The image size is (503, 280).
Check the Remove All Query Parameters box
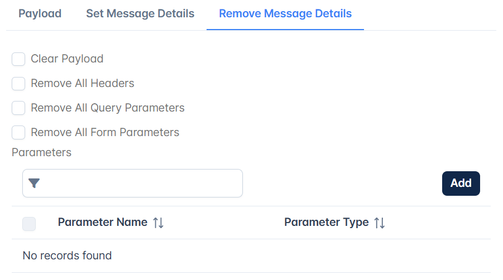[x=18, y=108]
